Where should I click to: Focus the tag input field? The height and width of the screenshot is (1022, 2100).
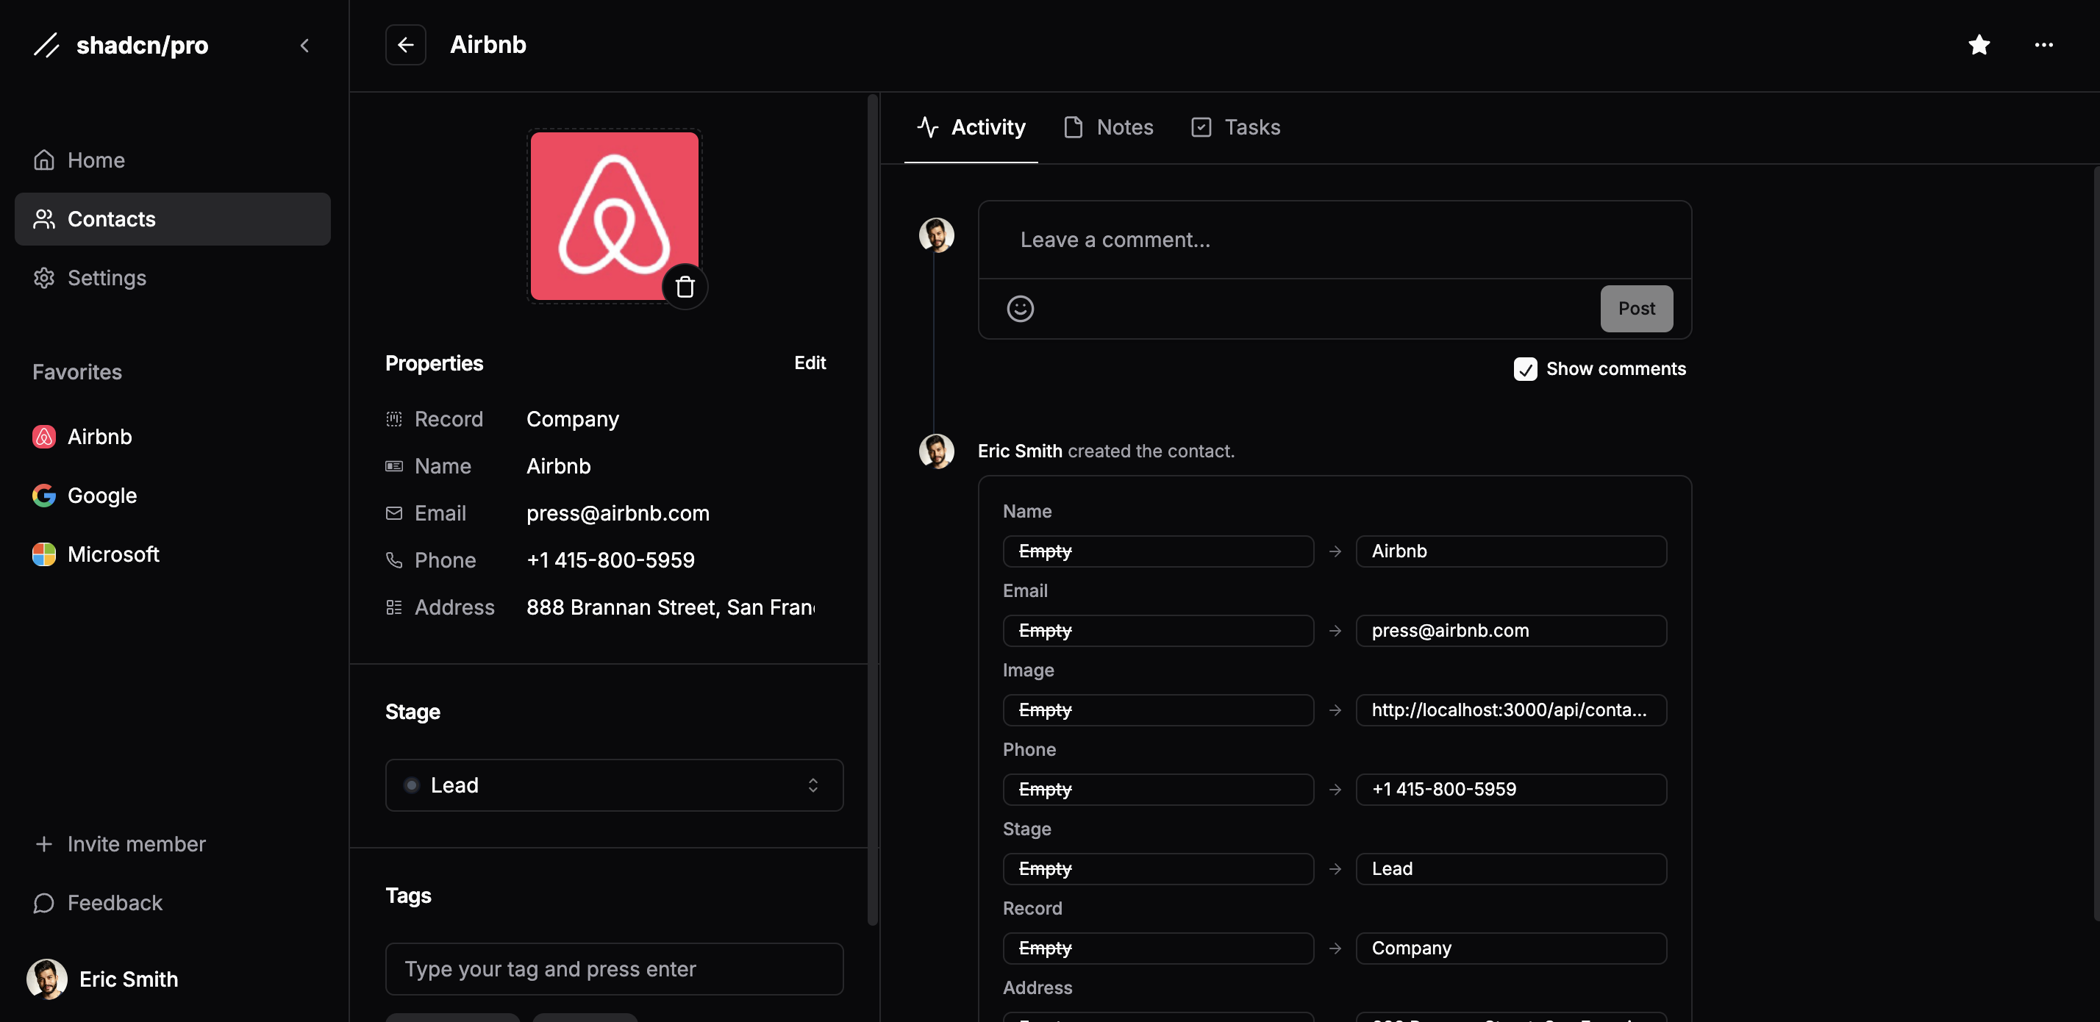pyautogui.click(x=614, y=969)
